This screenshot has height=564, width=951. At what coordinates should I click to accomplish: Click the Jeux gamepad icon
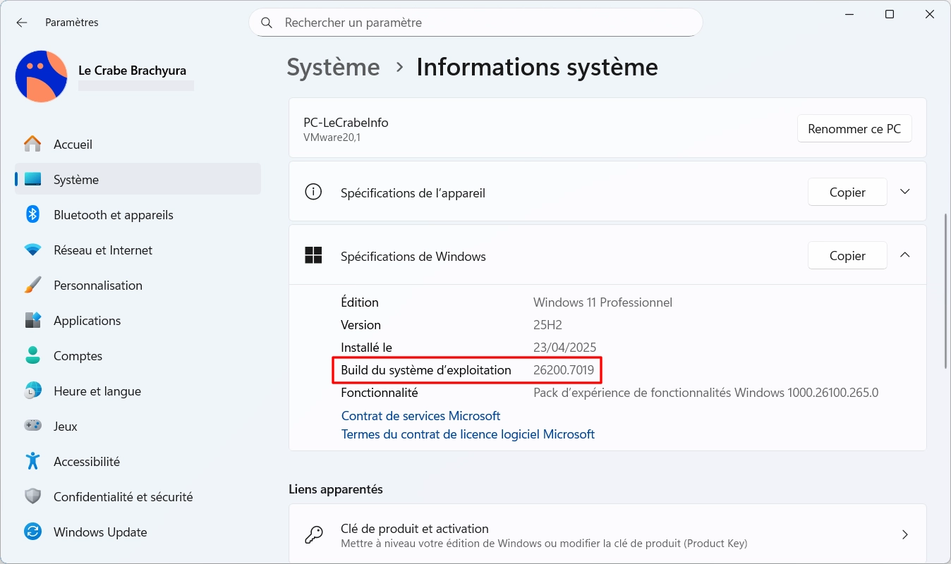click(32, 427)
